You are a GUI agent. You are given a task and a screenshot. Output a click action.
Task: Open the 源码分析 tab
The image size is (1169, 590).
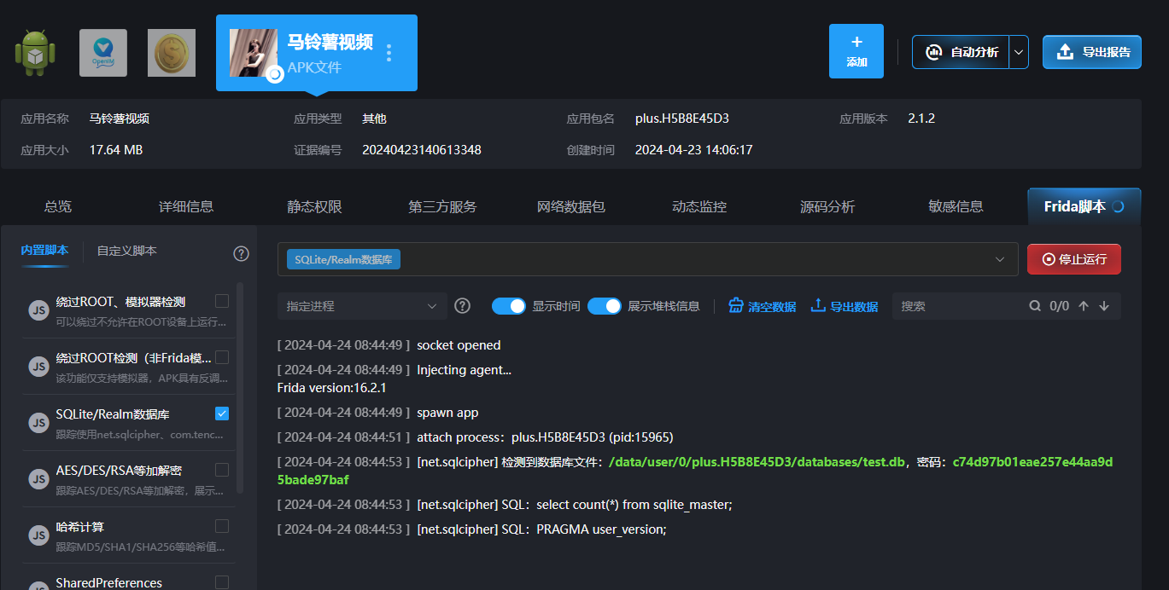pos(827,206)
